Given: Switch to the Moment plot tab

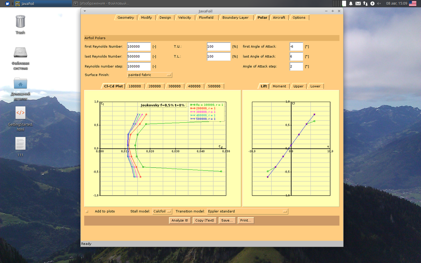Looking at the screenshot, I should click(279, 86).
